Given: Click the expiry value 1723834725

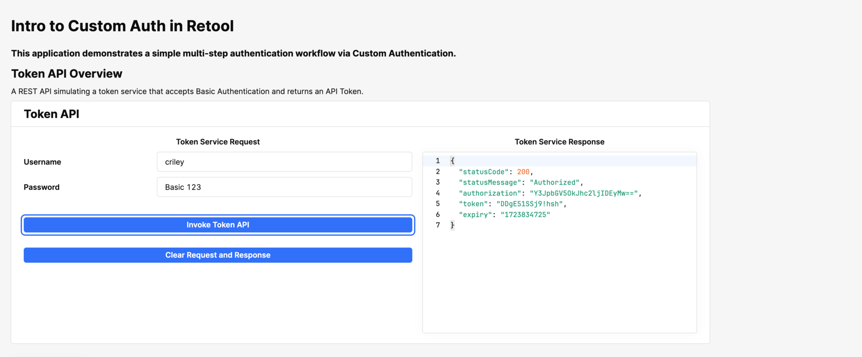Looking at the screenshot, I should pos(525,215).
